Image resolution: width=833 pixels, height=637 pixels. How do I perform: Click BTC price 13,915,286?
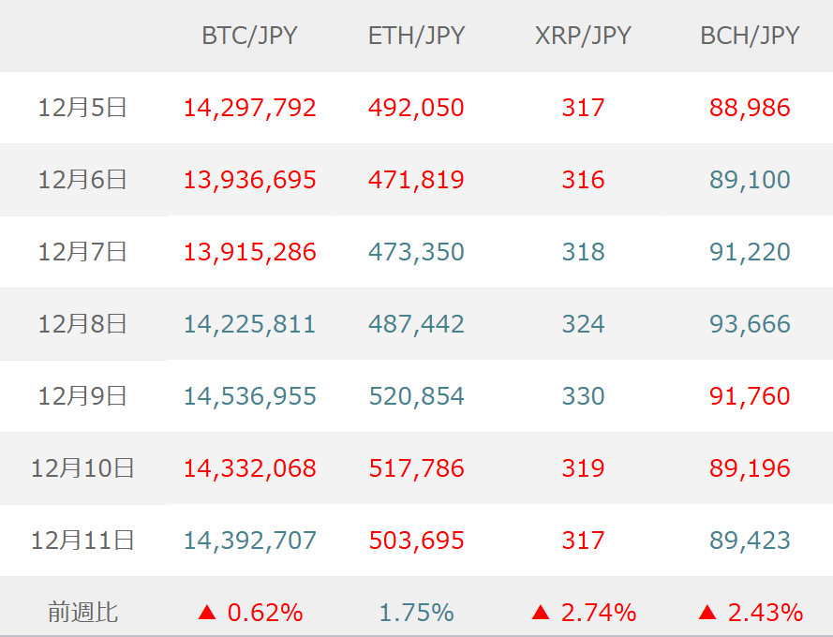pyautogui.click(x=249, y=252)
